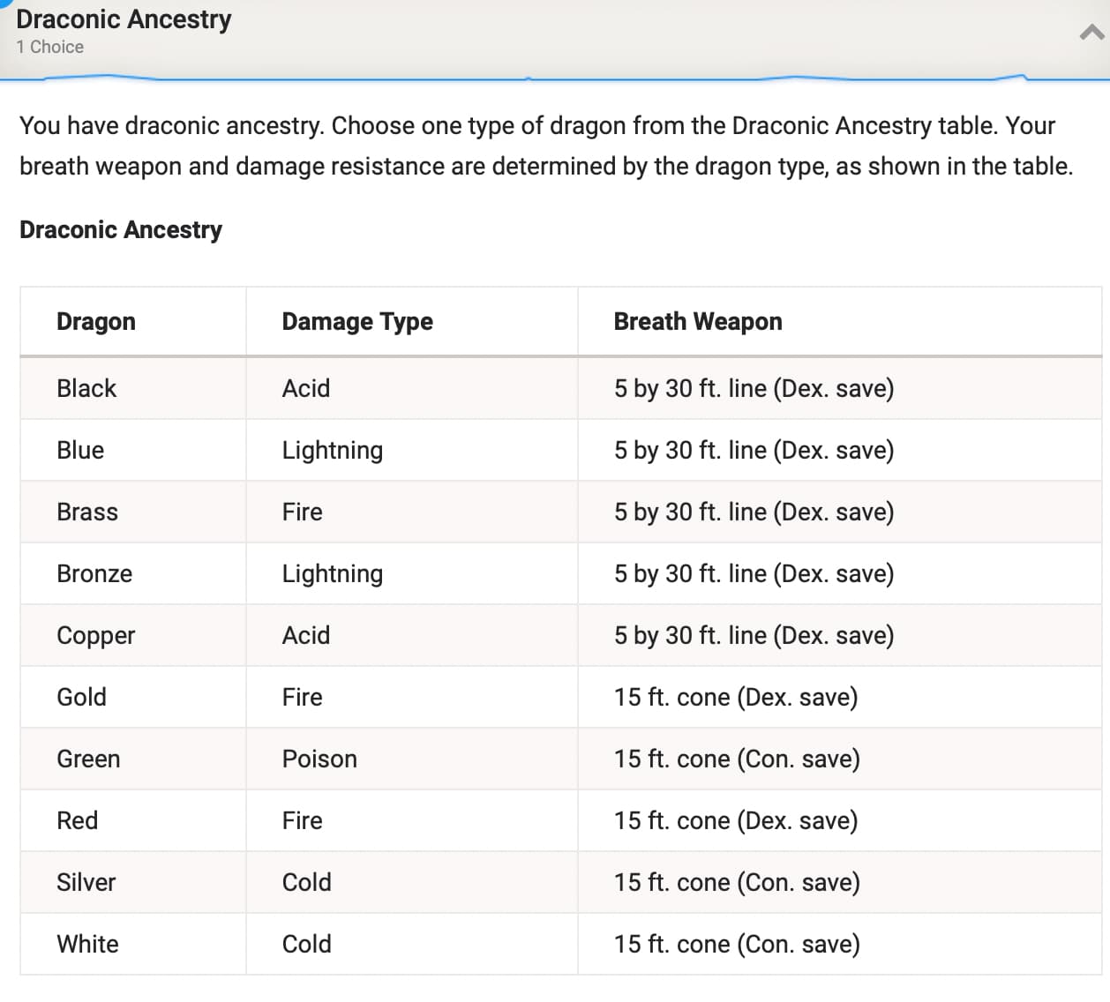Collapse the Draconic Ancestry section chevron
Screen dimensions: 1110x1002
(1092, 33)
